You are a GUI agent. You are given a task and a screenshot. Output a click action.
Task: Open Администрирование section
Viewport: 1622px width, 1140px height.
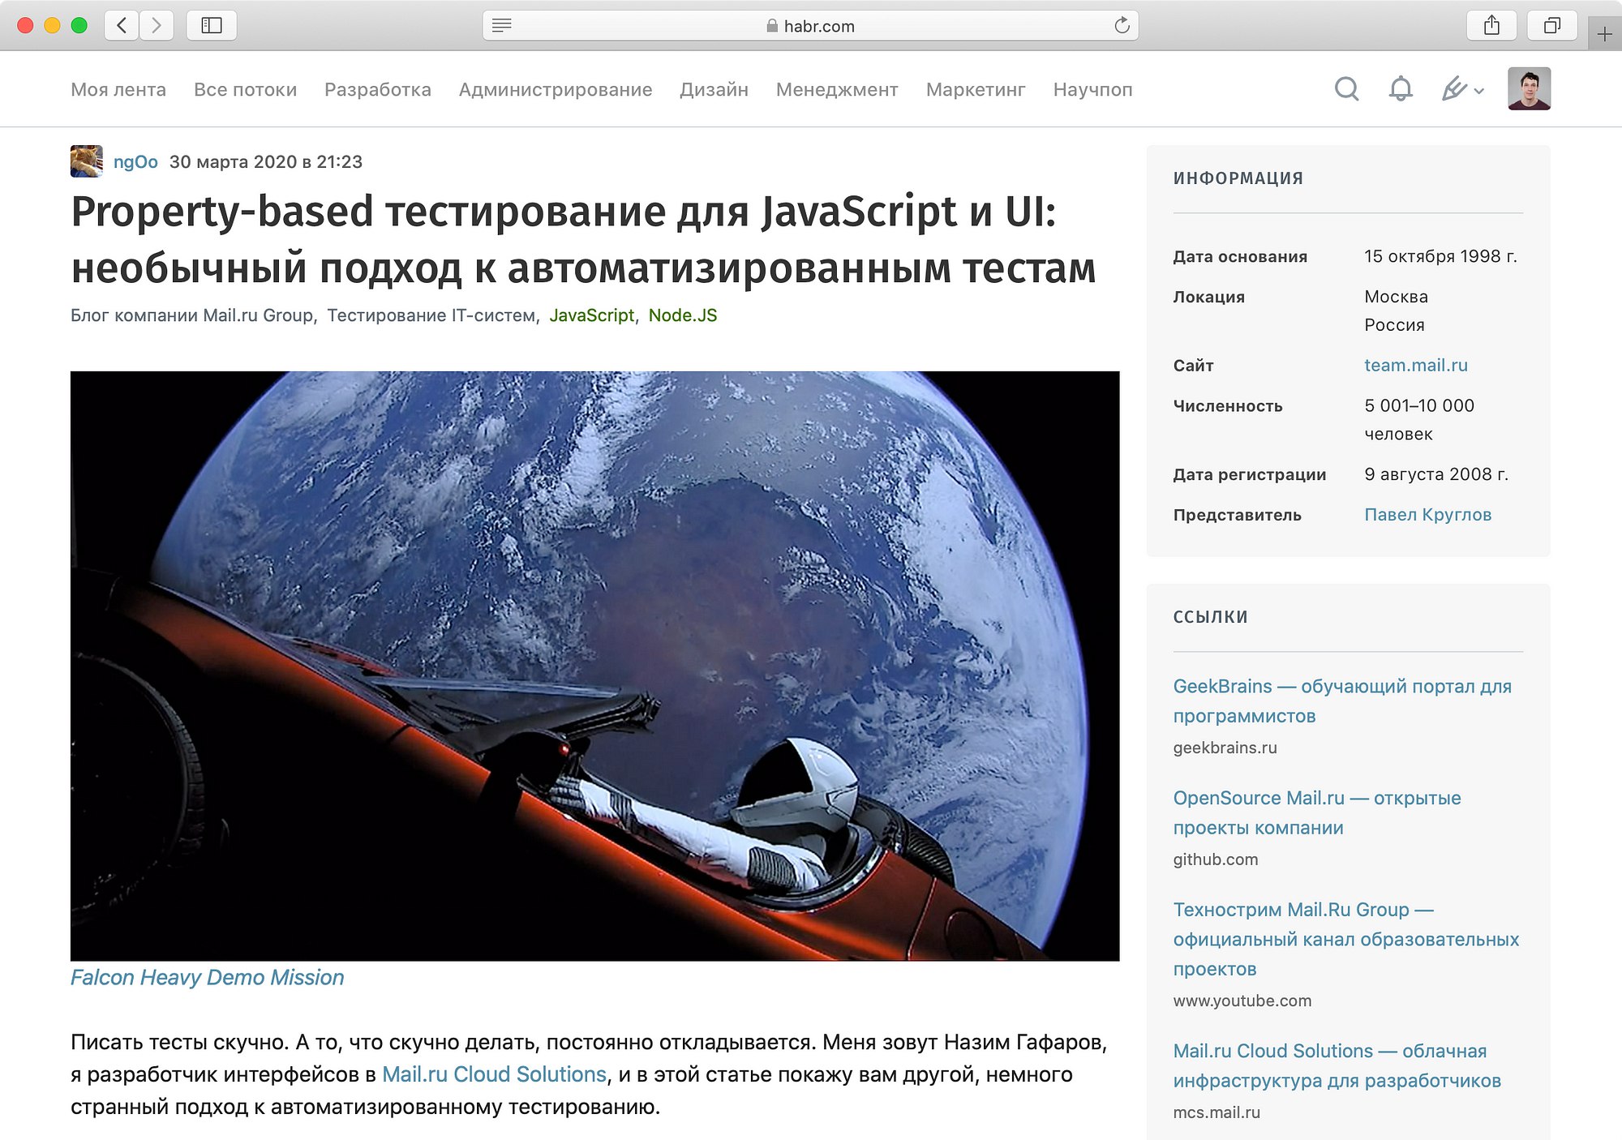point(556,90)
